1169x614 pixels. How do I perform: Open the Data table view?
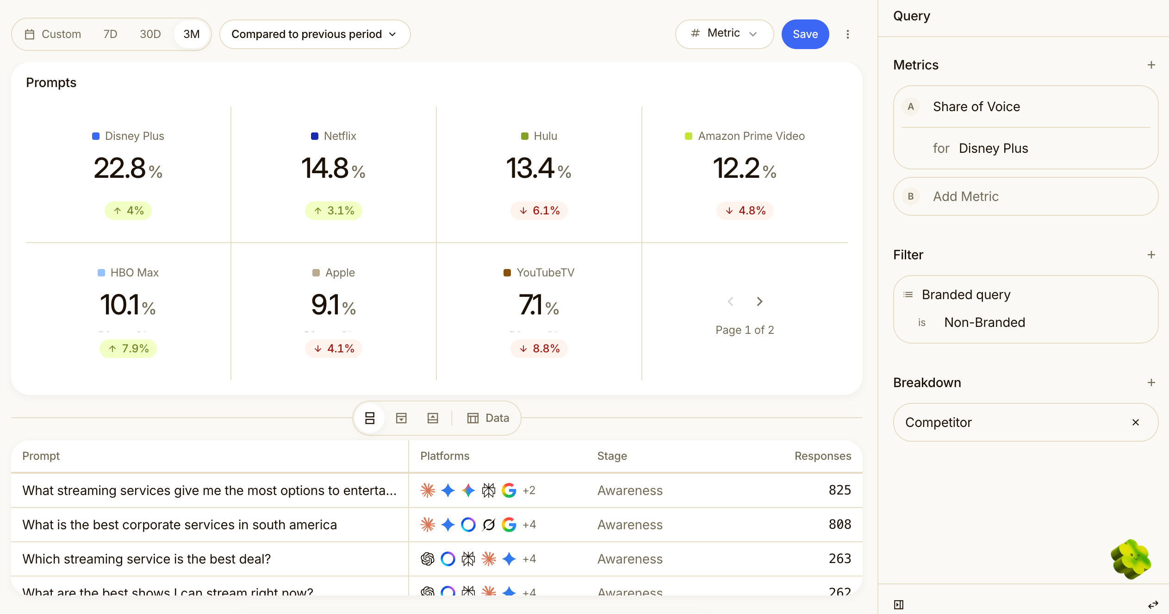(488, 418)
